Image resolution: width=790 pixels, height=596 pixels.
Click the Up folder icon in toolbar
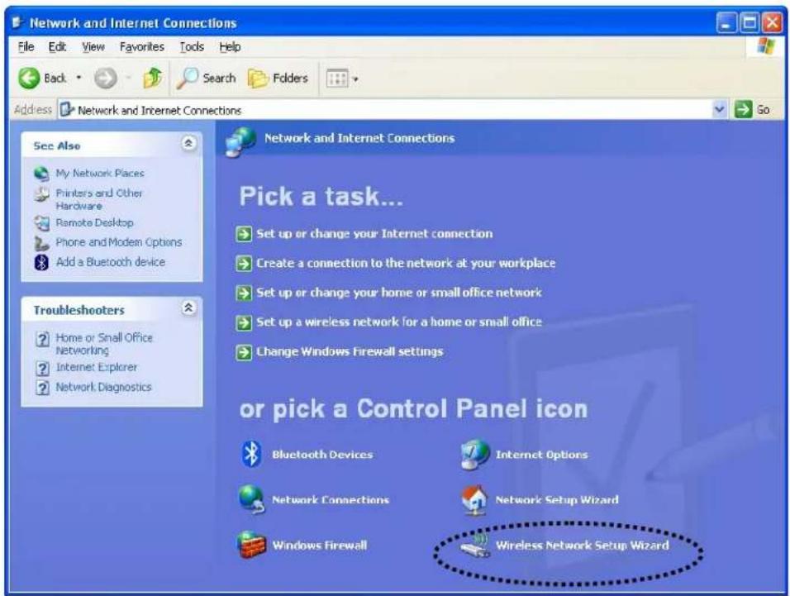pyautogui.click(x=153, y=78)
